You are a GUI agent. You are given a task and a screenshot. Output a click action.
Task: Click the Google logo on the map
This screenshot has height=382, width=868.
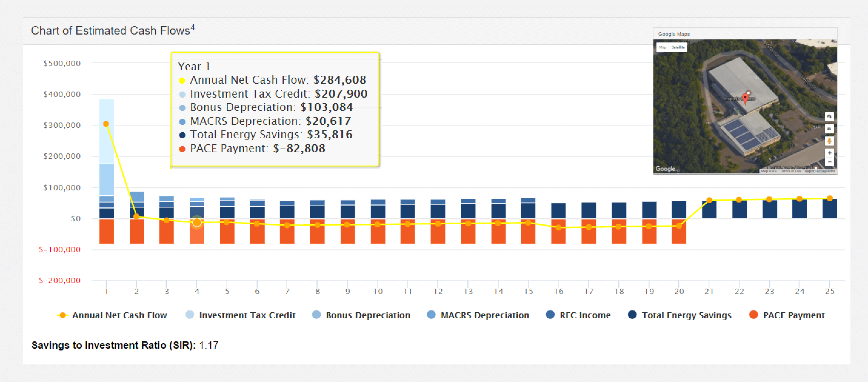(665, 169)
